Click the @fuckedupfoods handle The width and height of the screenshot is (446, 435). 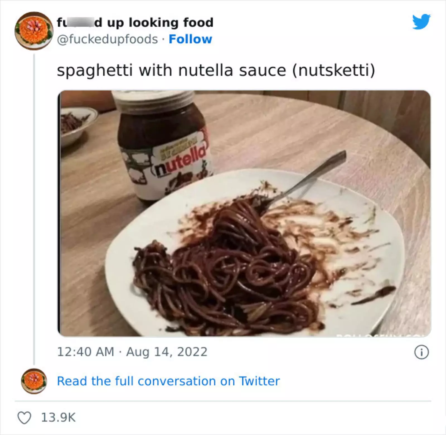pos(107,39)
